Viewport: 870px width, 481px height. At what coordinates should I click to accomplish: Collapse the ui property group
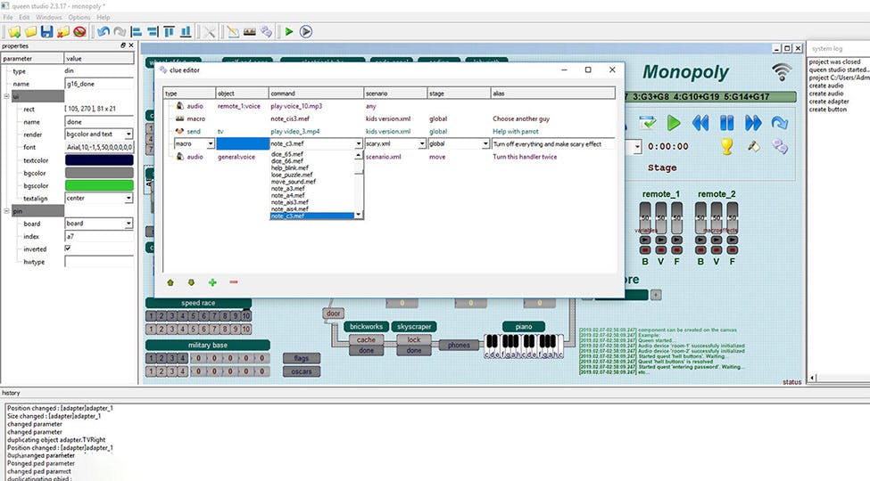[6, 96]
